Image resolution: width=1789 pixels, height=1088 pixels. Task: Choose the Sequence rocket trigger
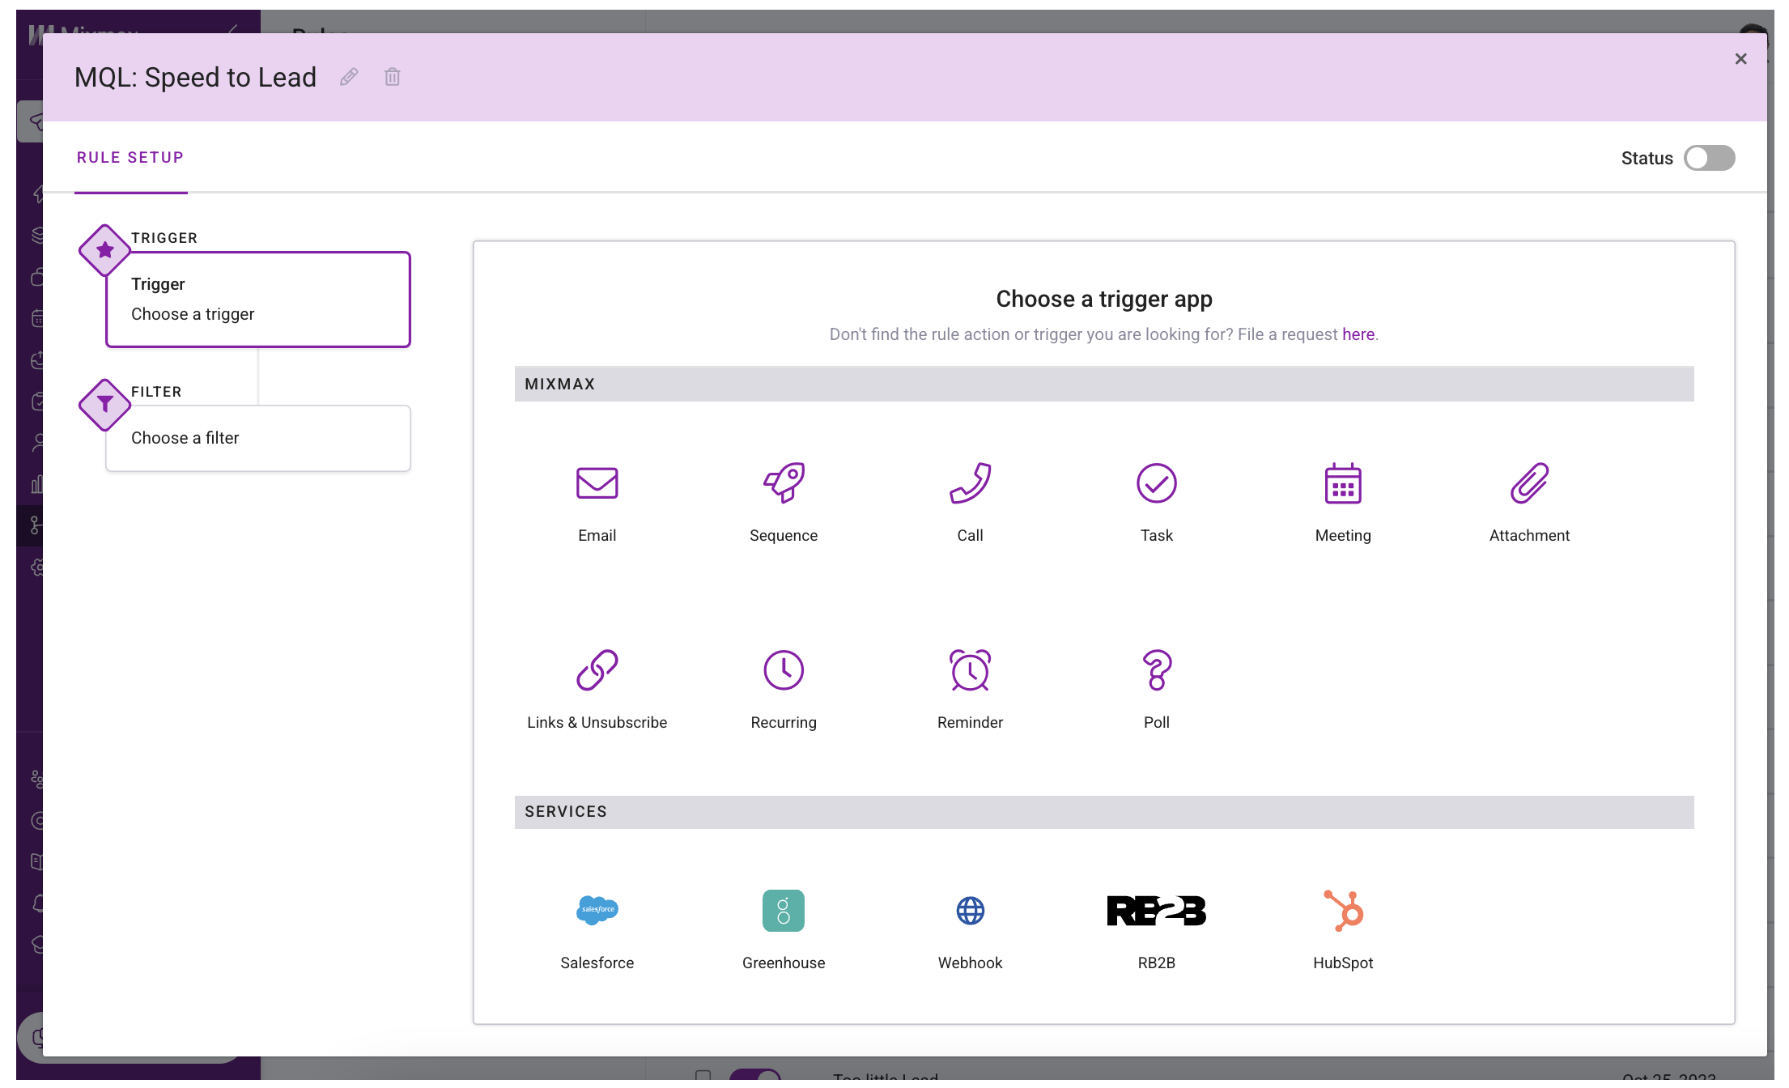tap(783, 502)
